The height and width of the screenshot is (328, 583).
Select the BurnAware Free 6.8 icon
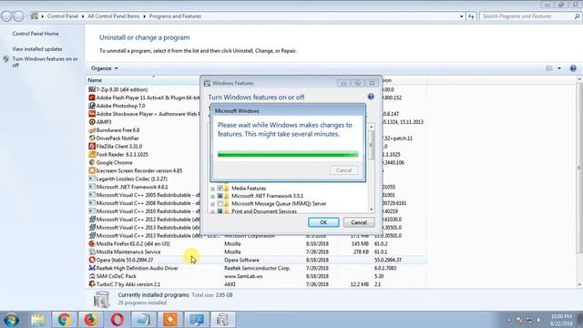click(92, 130)
